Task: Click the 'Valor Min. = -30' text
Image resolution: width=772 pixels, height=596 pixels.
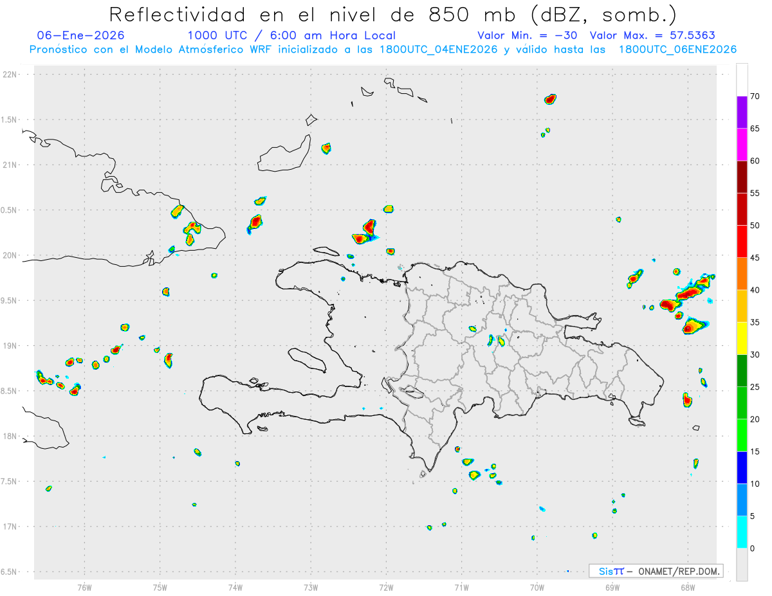Action: [x=527, y=35]
